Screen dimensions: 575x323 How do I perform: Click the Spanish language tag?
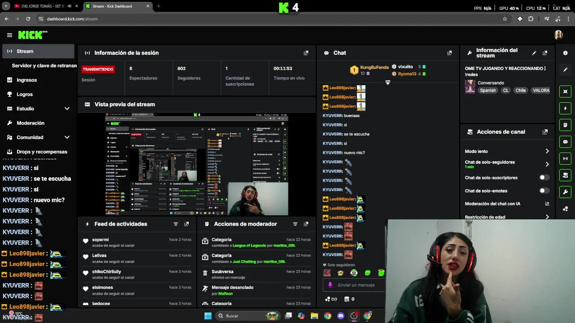488,90
